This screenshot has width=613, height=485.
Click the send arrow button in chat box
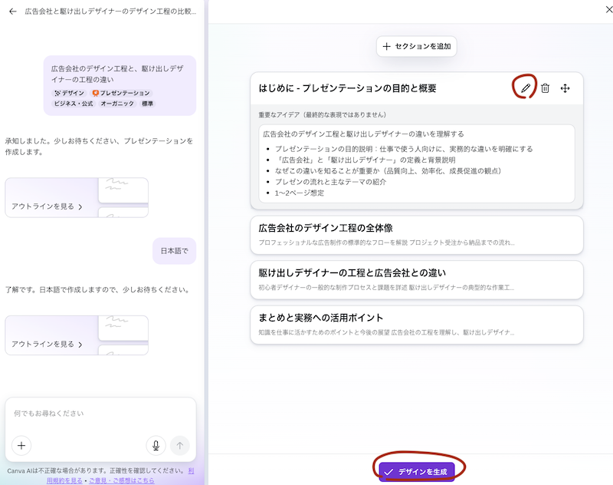pyautogui.click(x=180, y=445)
